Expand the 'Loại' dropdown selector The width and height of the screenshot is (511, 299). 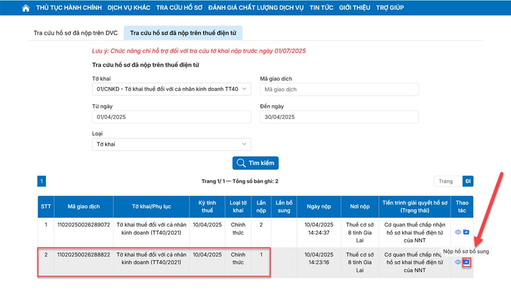point(171,144)
